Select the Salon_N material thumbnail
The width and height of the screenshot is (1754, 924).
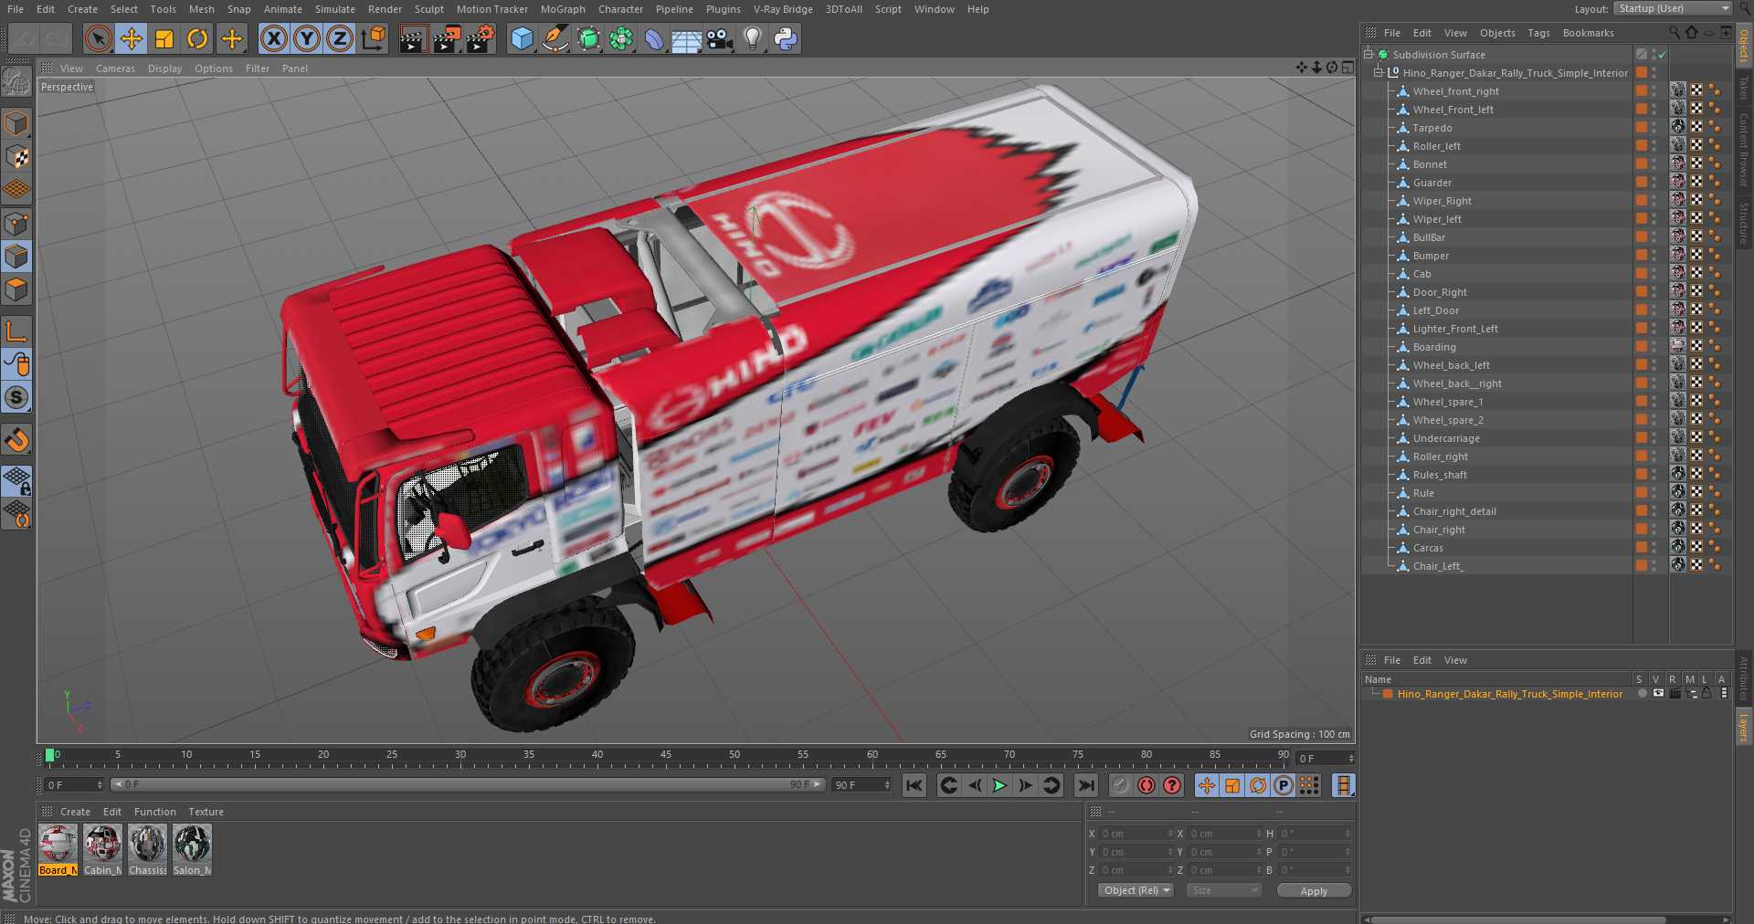pos(192,850)
